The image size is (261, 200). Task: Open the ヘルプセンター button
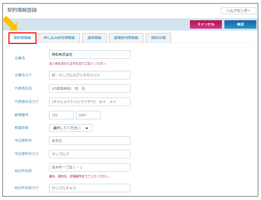[239, 11]
